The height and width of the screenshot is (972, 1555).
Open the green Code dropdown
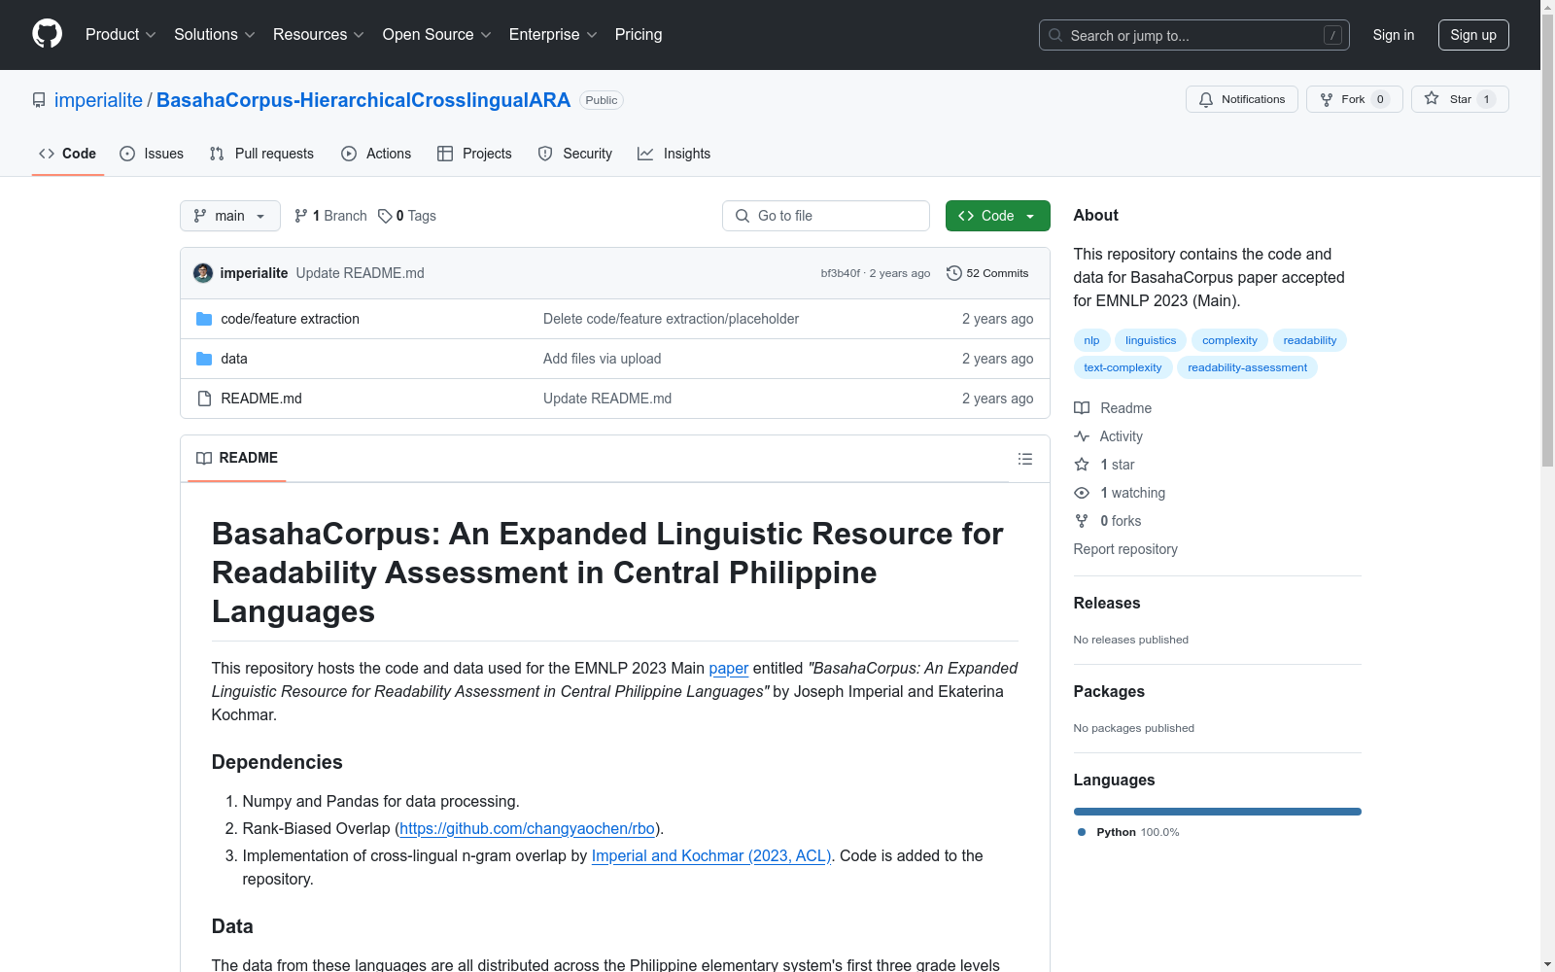pyautogui.click(x=997, y=216)
